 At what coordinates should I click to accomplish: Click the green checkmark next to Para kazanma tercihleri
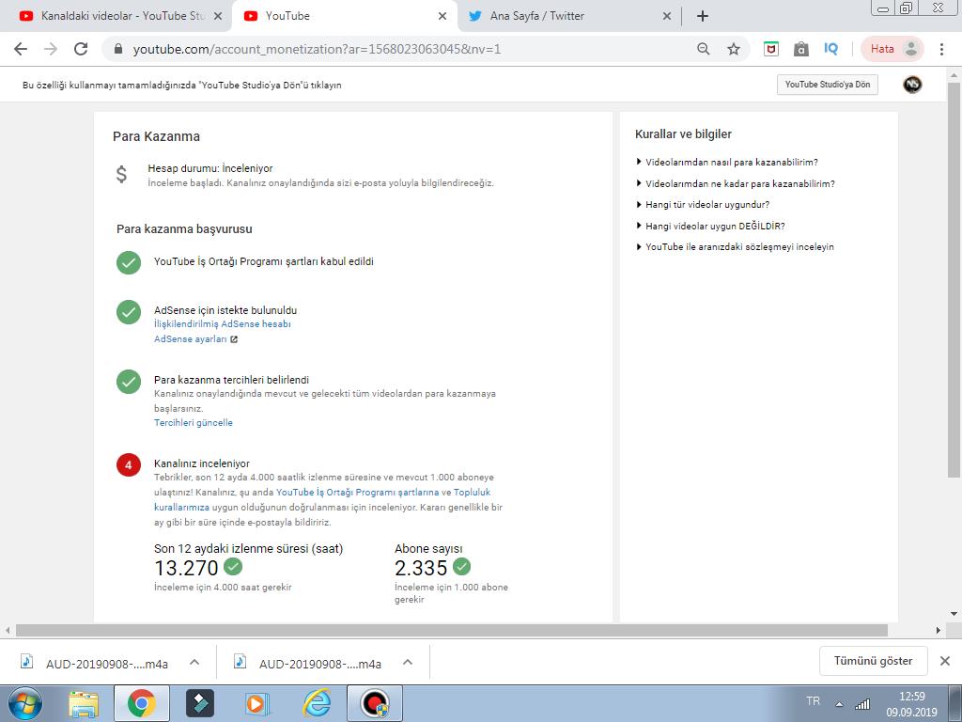pyautogui.click(x=128, y=382)
